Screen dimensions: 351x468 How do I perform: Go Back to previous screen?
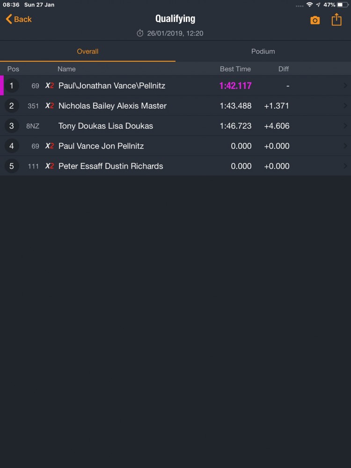pyautogui.click(x=19, y=19)
